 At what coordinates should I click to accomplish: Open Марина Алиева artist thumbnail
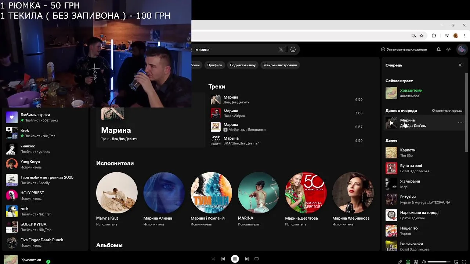coord(164,192)
